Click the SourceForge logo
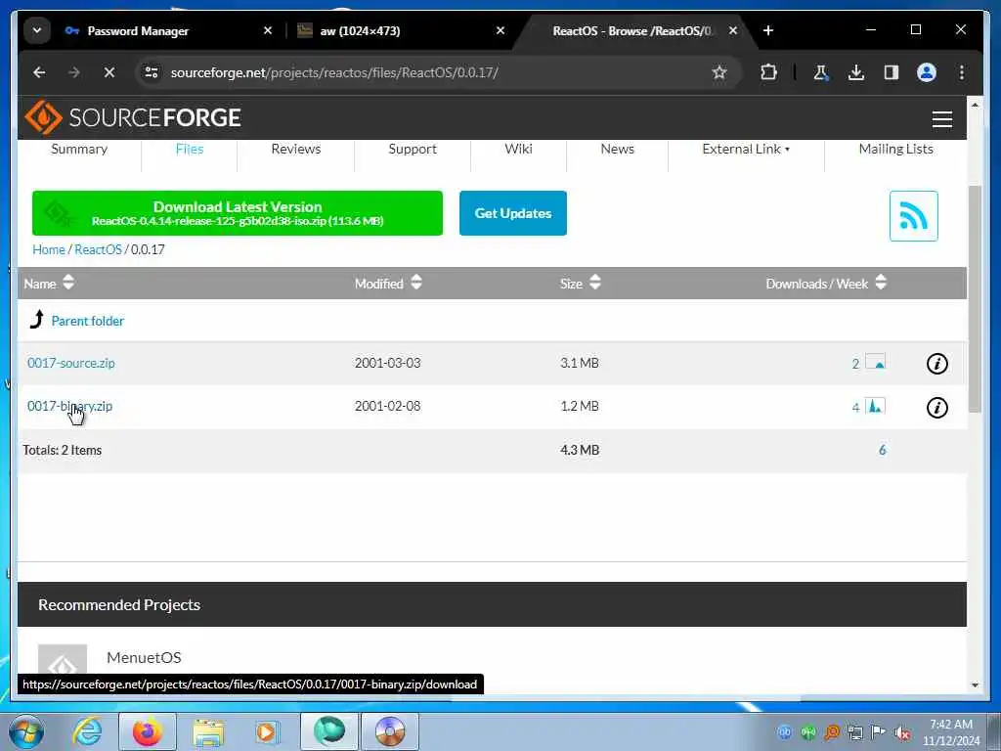The width and height of the screenshot is (1001, 751). click(133, 117)
